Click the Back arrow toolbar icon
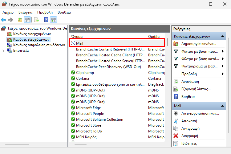Screen dimensions: 231x154 click(x=3, y=20)
